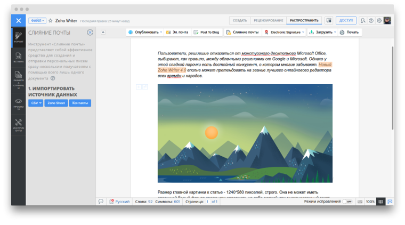Close the sidebar with the blue X button
The image size is (405, 225).
[x=18, y=20]
